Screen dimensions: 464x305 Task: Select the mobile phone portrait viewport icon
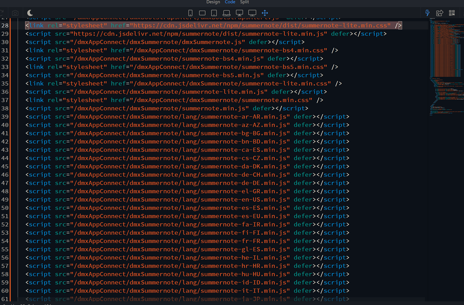[190, 13]
